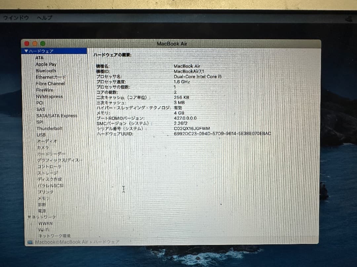Select Thunderbolt in the sidebar
Image resolution: width=357 pixels, height=267 pixels.
pos(49,129)
